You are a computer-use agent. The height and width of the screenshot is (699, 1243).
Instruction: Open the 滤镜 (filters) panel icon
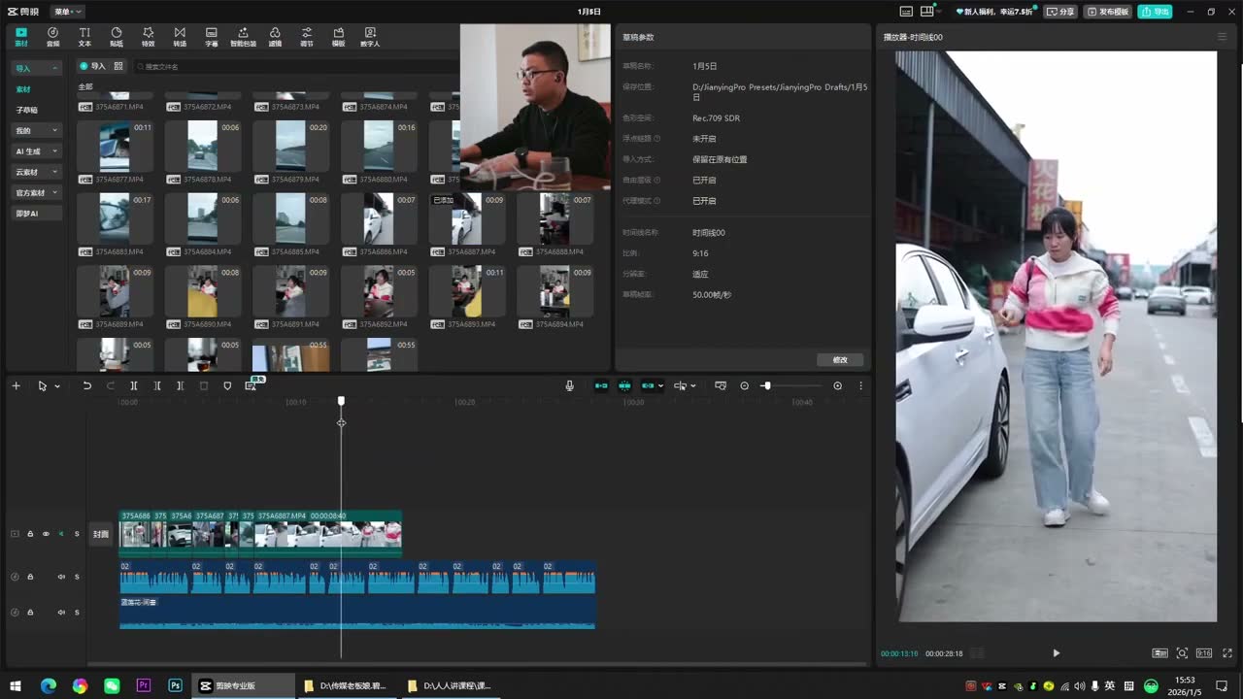[275, 37]
